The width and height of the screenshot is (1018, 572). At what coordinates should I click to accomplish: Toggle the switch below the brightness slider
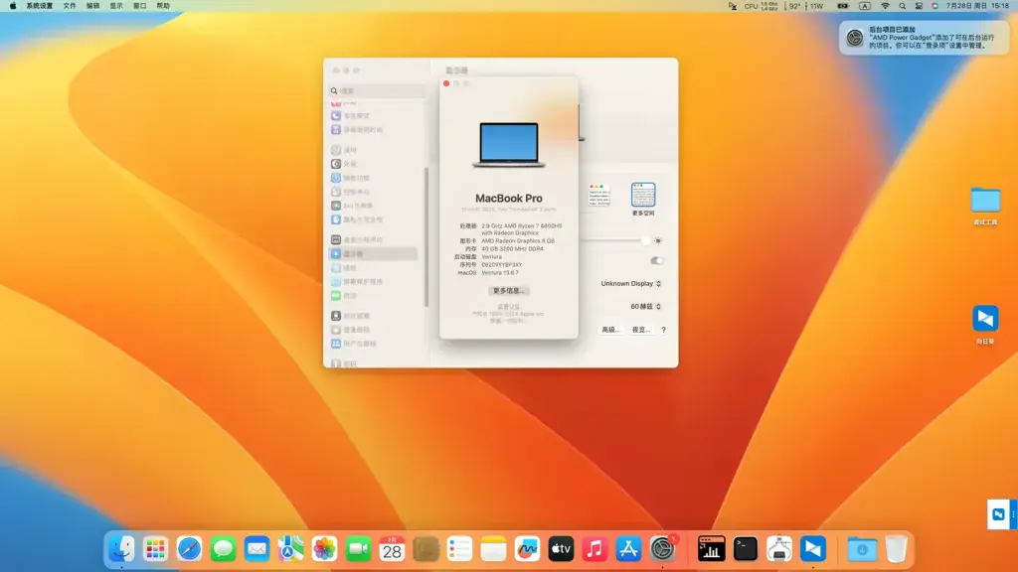656,261
